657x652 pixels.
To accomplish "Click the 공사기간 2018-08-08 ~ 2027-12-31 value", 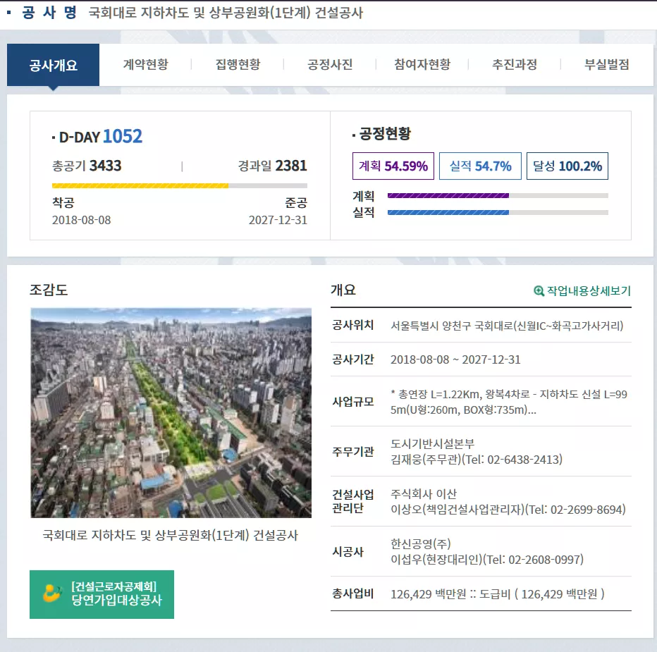I will point(455,359).
